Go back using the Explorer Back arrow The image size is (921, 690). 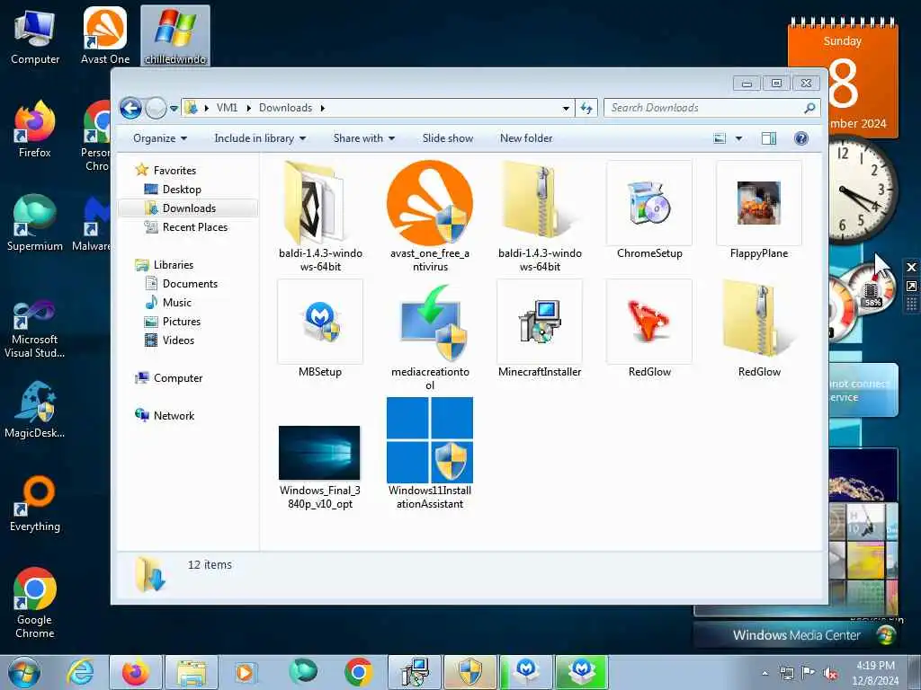(x=130, y=108)
